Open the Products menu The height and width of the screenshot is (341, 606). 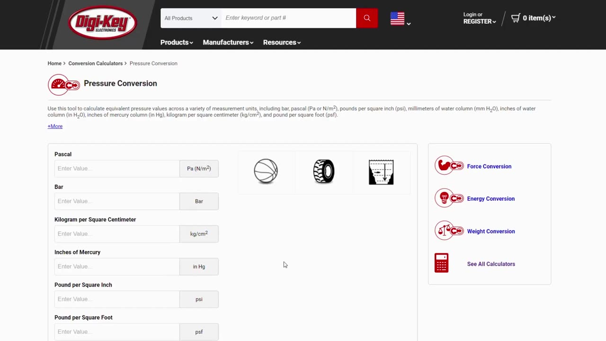tap(177, 42)
